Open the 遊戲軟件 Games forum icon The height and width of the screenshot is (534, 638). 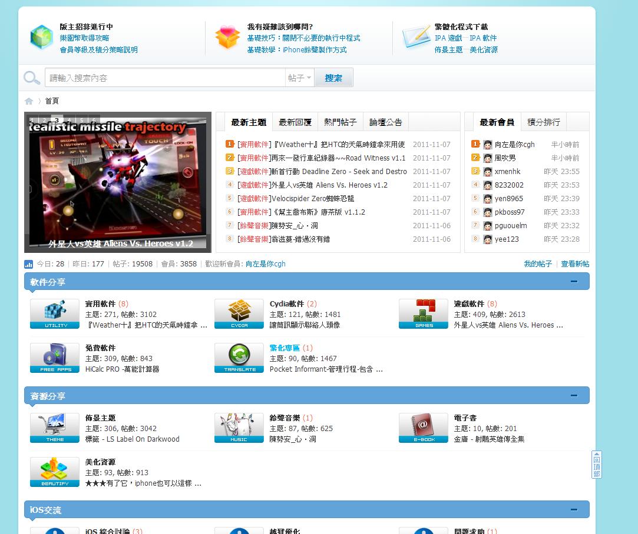pyautogui.click(x=423, y=314)
